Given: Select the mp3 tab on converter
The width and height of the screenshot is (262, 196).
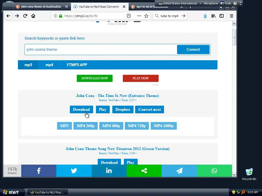Looking at the screenshot, I should pos(28,65).
